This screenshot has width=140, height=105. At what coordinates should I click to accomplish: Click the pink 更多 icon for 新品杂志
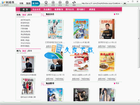[x=114, y=14]
